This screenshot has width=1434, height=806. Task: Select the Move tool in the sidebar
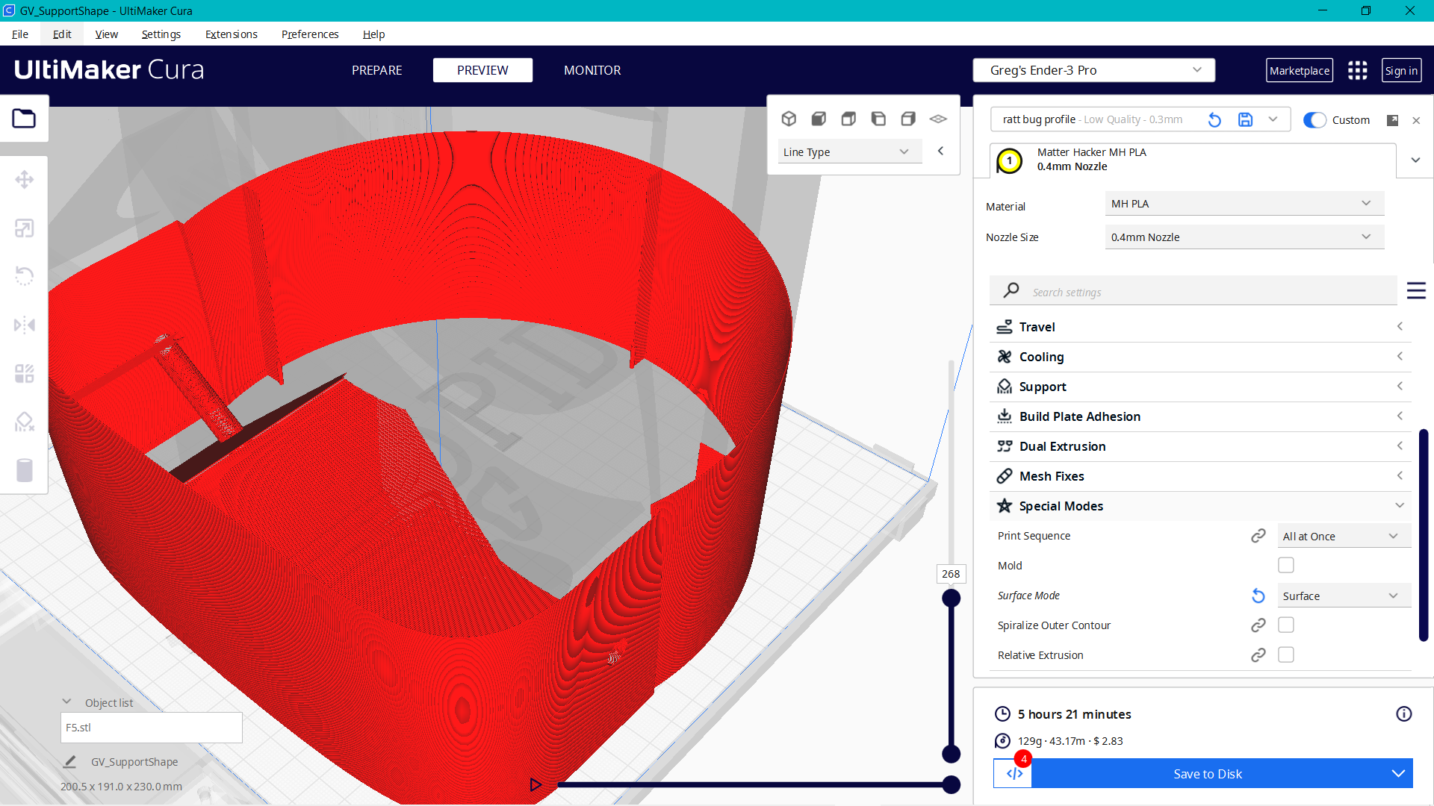click(x=25, y=179)
